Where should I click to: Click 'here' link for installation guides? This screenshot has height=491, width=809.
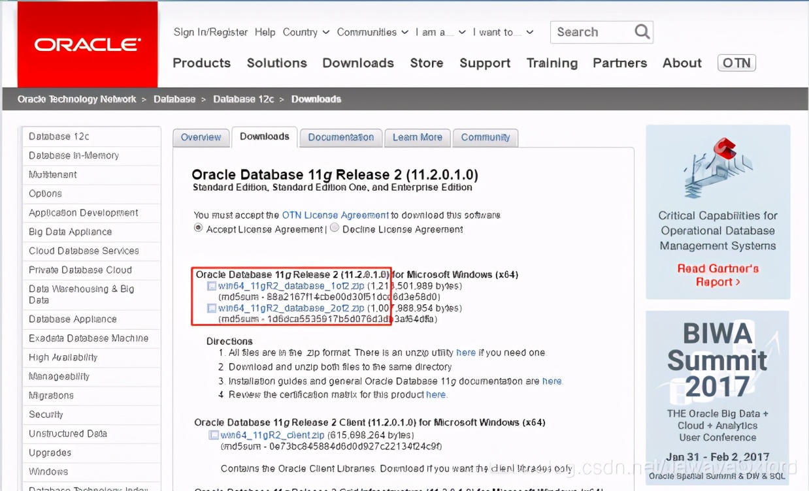[x=552, y=381]
